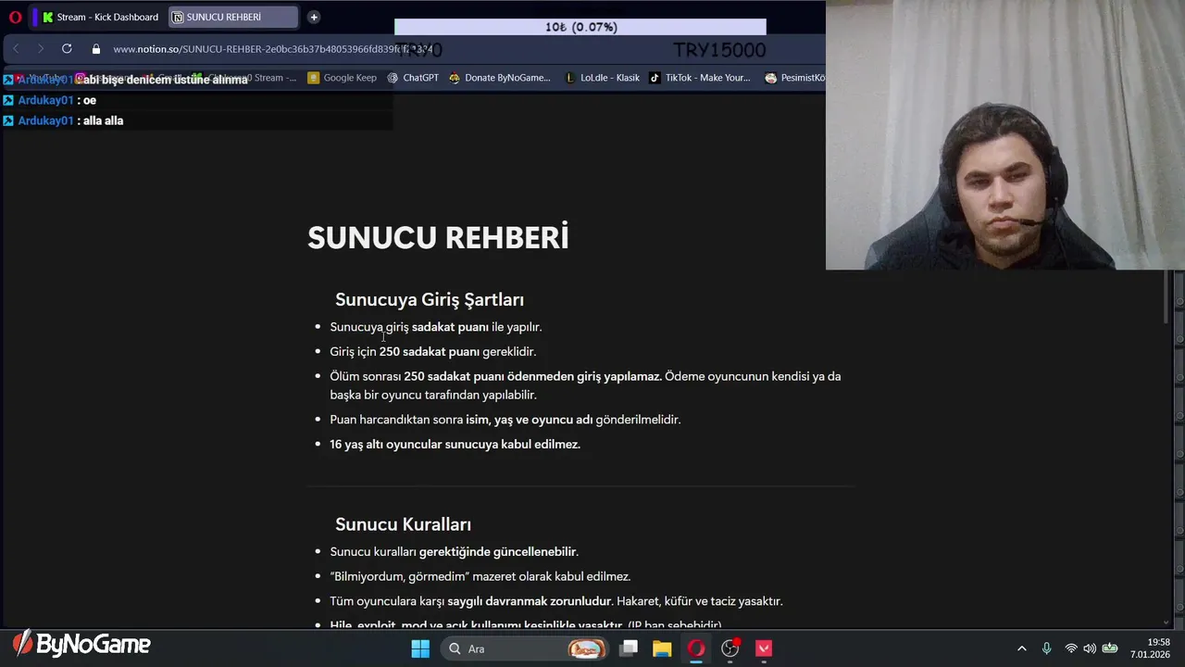Open the Donate ByNoGame bookmark
This screenshot has width=1185, height=667.
tap(499, 78)
